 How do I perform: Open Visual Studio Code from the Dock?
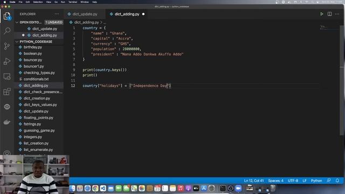pos(103,188)
